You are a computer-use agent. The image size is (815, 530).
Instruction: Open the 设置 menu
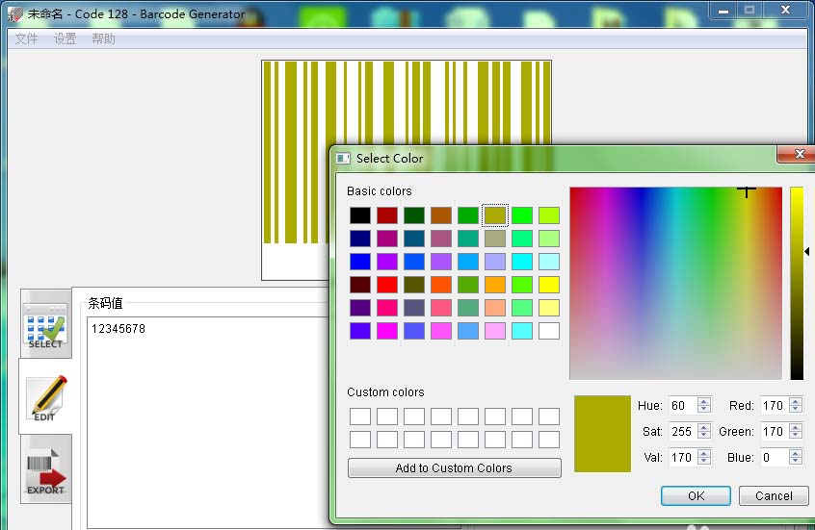point(65,38)
